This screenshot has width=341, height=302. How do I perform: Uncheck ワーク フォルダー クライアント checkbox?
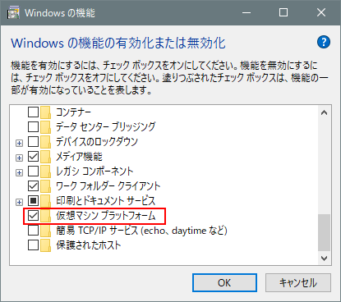33,185
